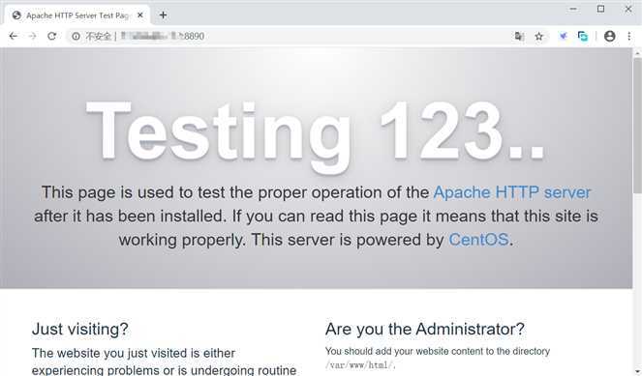Image resolution: width=642 pixels, height=376 pixels.
Task: Open the user profile avatar
Action: click(610, 37)
